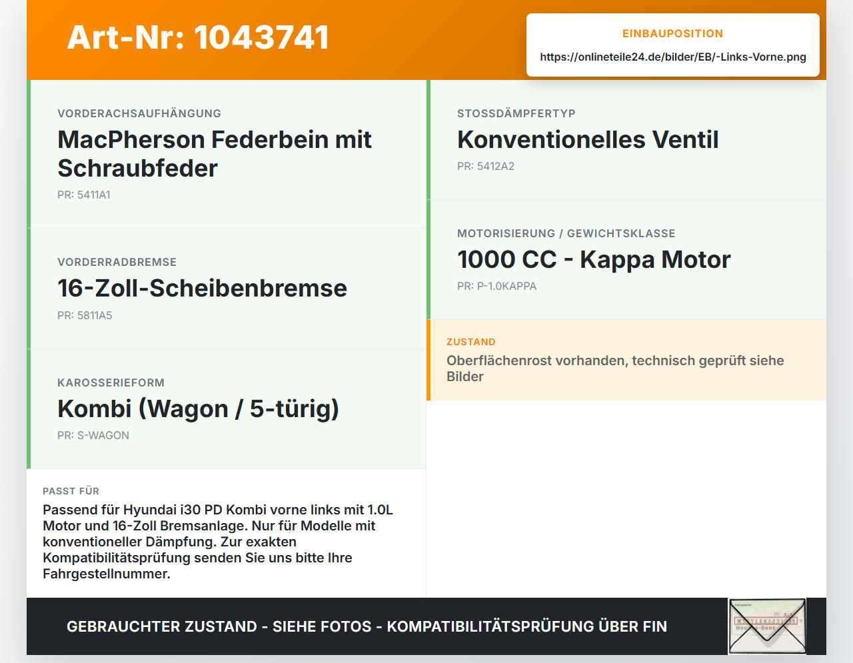Click the Links-Vorne.png image URL
The image size is (853, 663).
click(673, 57)
